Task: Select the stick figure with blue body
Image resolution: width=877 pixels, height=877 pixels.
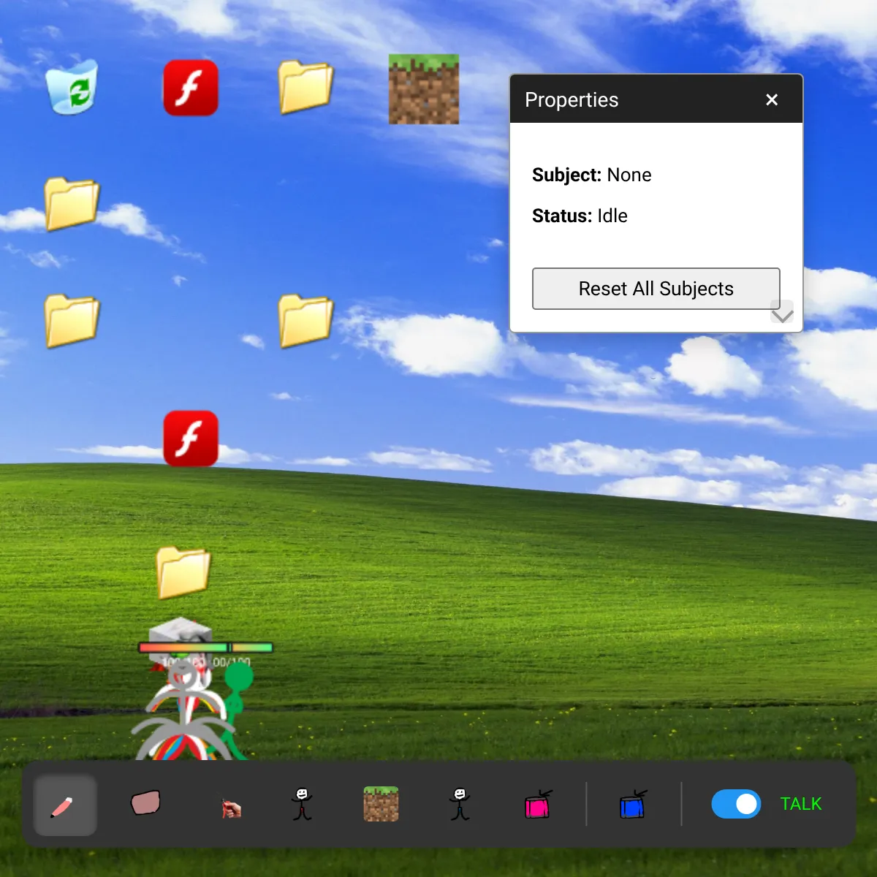Action: 460,804
